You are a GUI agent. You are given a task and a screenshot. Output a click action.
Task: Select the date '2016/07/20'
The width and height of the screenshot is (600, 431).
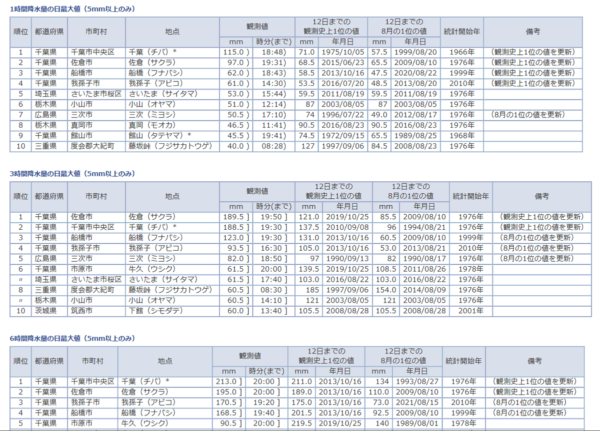click(x=342, y=83)
